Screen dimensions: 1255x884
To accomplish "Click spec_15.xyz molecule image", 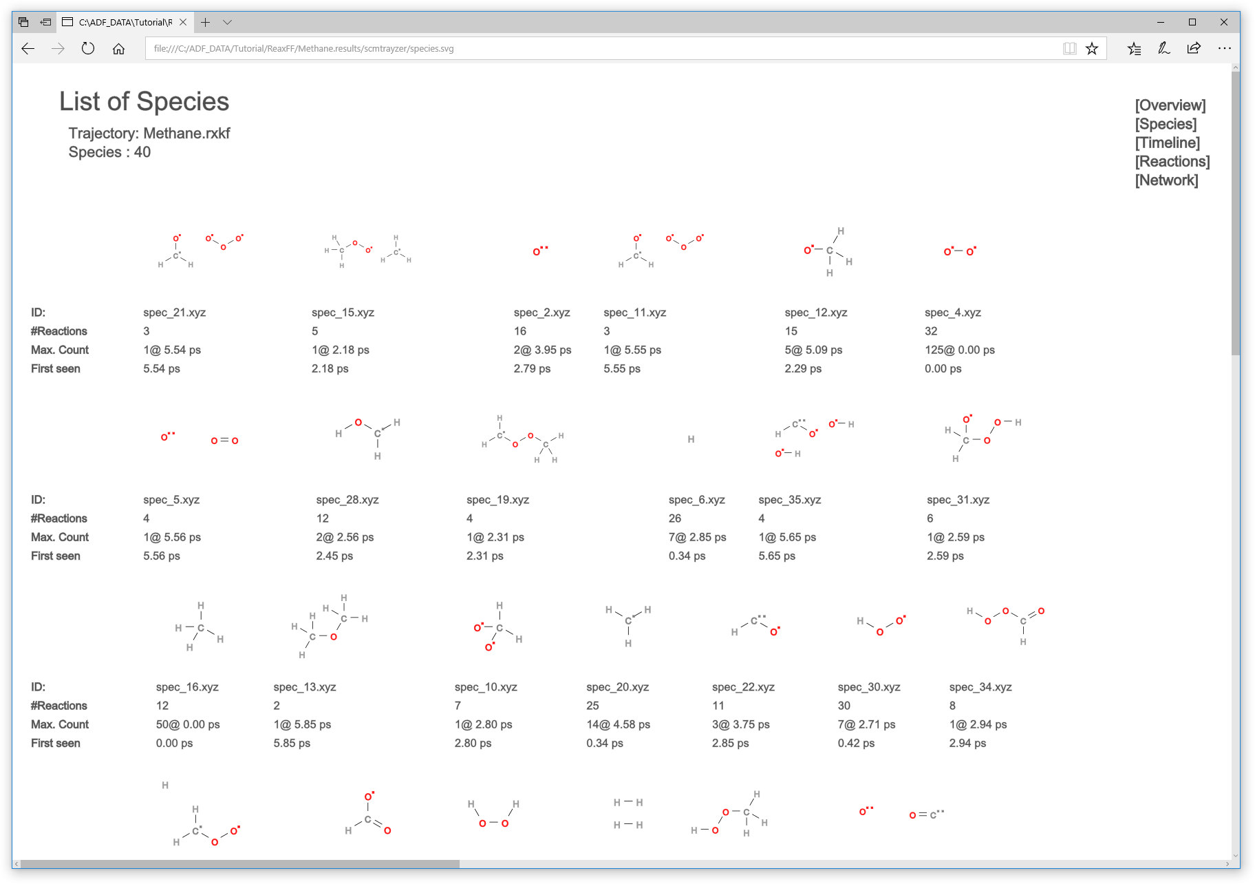I will point(367,251).
